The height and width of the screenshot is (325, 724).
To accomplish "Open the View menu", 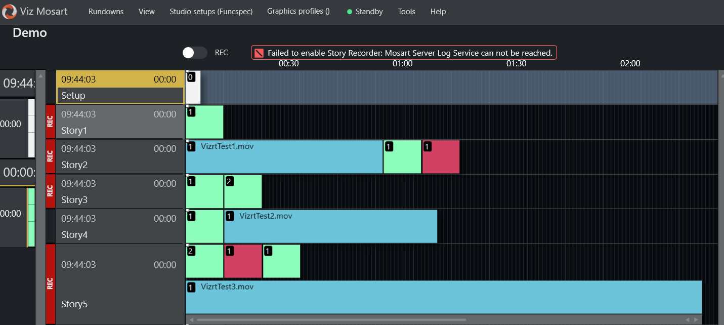I will pyautogui.click(x=147, y=12).
